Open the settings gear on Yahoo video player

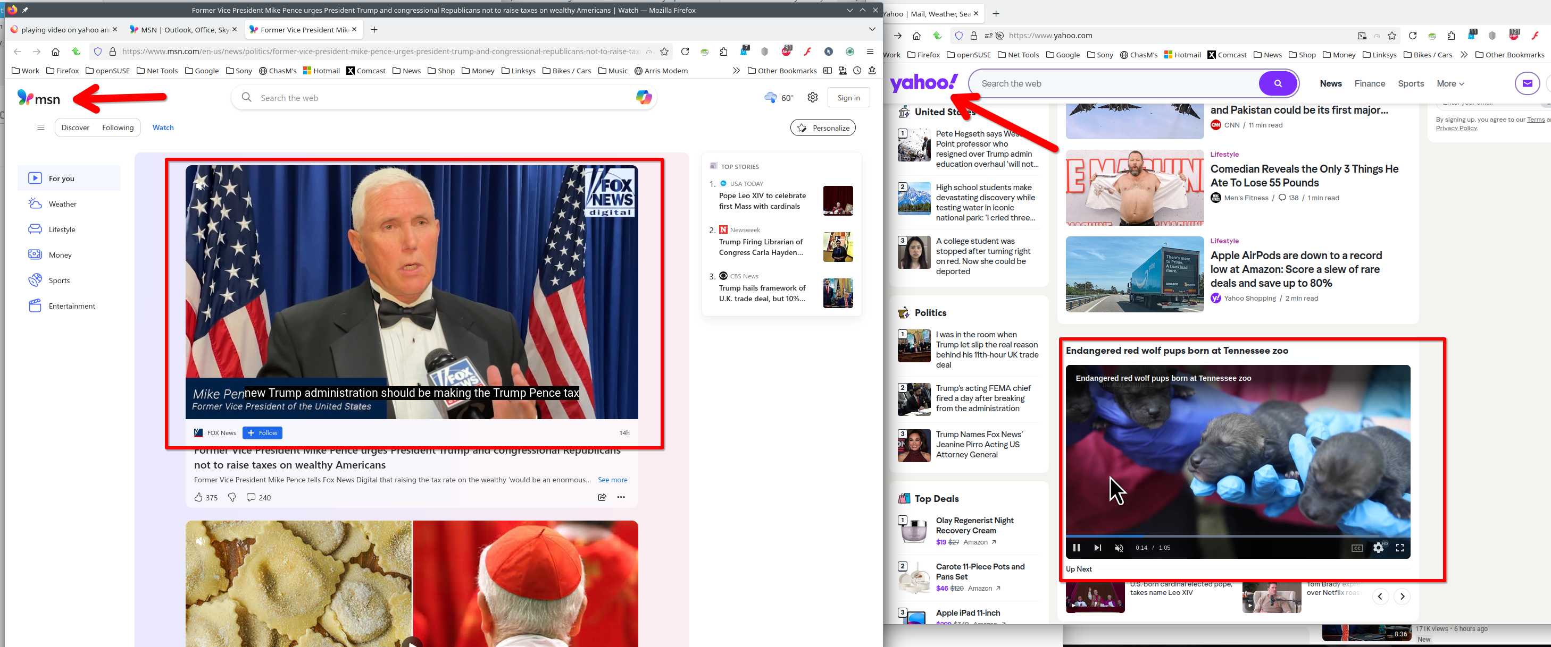click(1378, 548)
